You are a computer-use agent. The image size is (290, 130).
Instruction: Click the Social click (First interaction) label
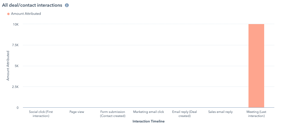point(41,114)
